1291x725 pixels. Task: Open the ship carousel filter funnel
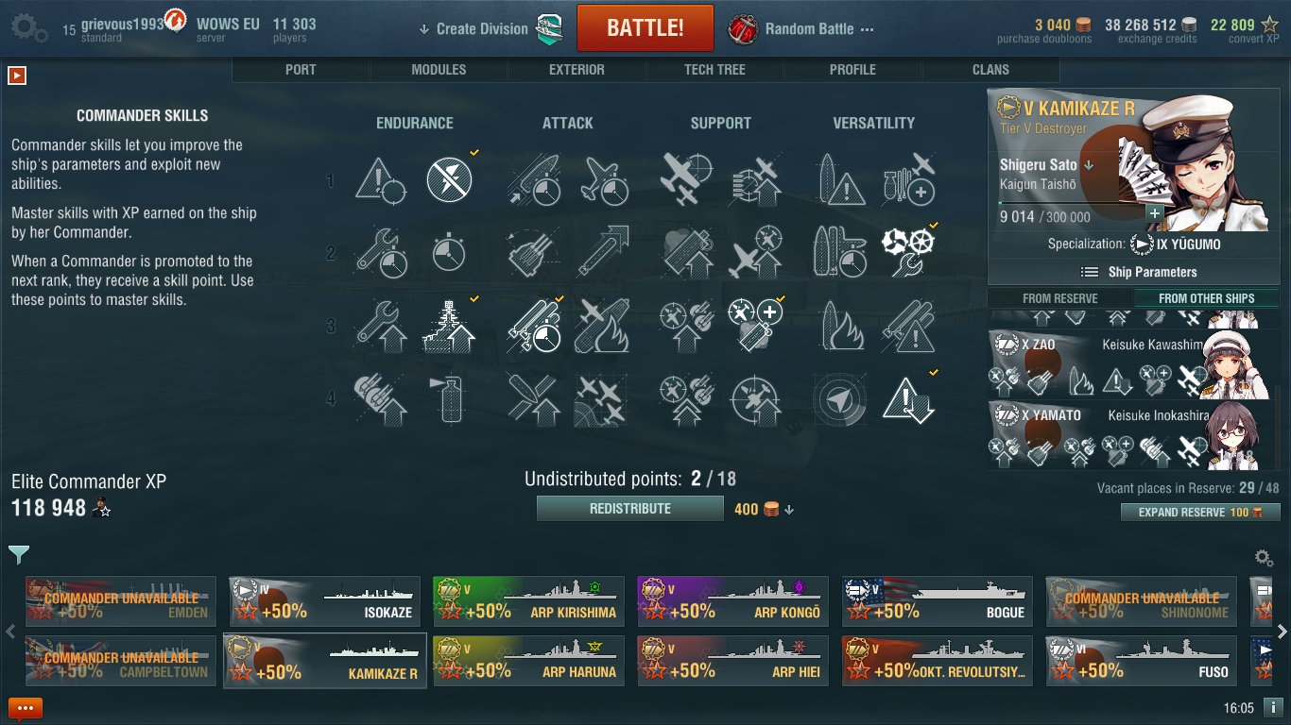19,555
